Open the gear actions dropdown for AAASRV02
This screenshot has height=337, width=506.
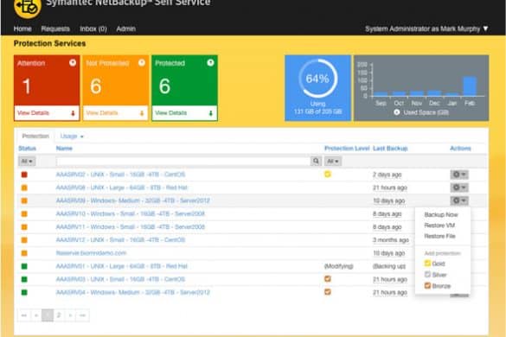(x=459, y=175)
